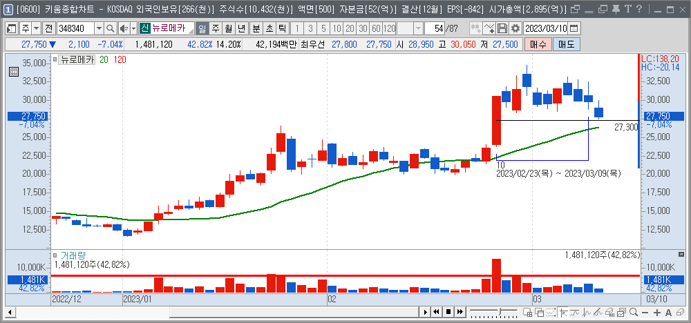Viewport: 691px width, 323px height.
Task: Switch to the 년 yearly chart period
Action: click(241, 28)
